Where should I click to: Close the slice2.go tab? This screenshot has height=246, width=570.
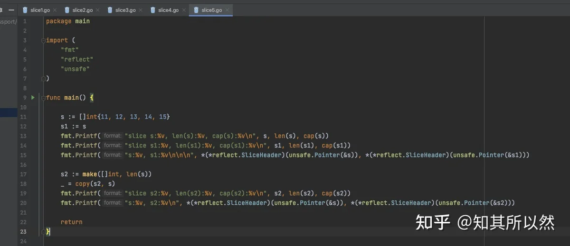[99, 10]
